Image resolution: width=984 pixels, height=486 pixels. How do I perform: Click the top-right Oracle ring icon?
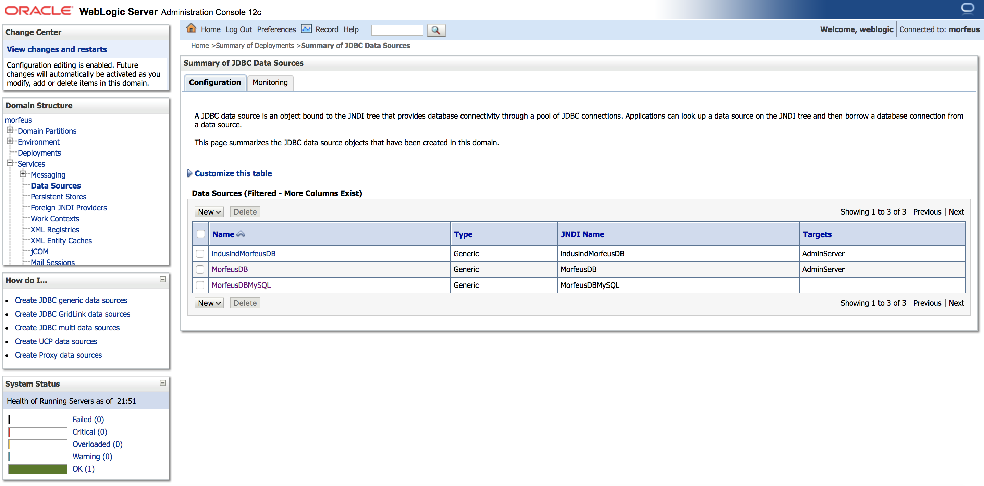(968, 9)
